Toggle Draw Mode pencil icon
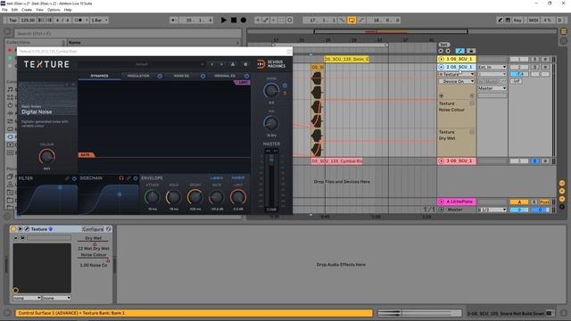Screen dimensions: 571x321 pyautogui.click(x=501, y=20)
